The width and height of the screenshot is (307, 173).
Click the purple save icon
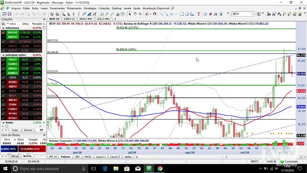10,14
